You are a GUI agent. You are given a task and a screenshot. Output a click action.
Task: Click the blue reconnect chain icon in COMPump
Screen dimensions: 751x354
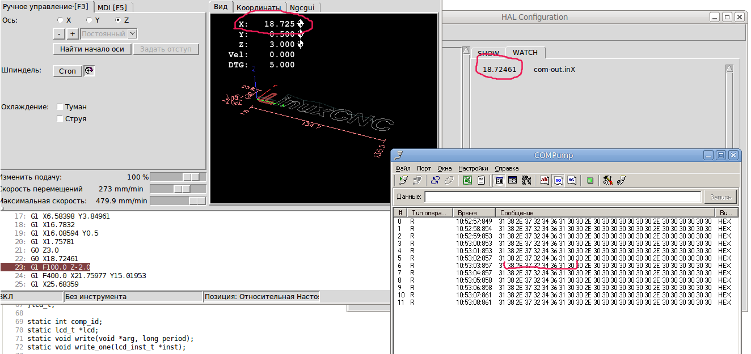point(435,180)
